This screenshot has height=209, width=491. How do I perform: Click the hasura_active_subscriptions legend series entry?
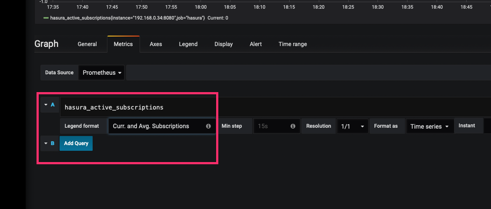127,18
